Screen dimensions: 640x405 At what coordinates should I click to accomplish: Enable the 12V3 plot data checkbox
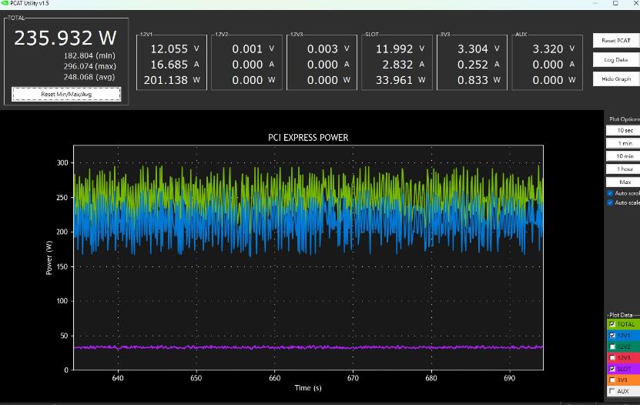click(x=612, y=358)
